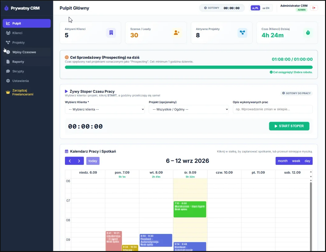Open the blue 8:50 - 9:30 calendar event
326x252 pixels.
(156, 240)
